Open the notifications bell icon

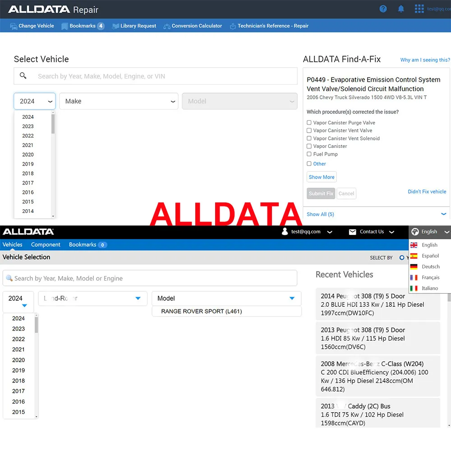click(x=401, y=9)
